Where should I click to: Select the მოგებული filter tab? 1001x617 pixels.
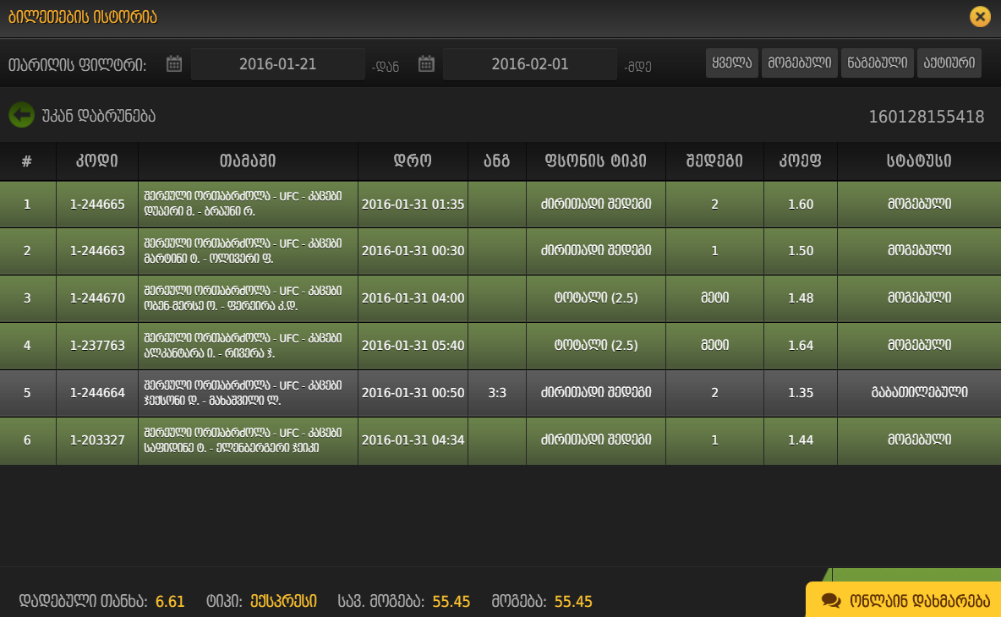pyautogui.click(x=799, y=63)
